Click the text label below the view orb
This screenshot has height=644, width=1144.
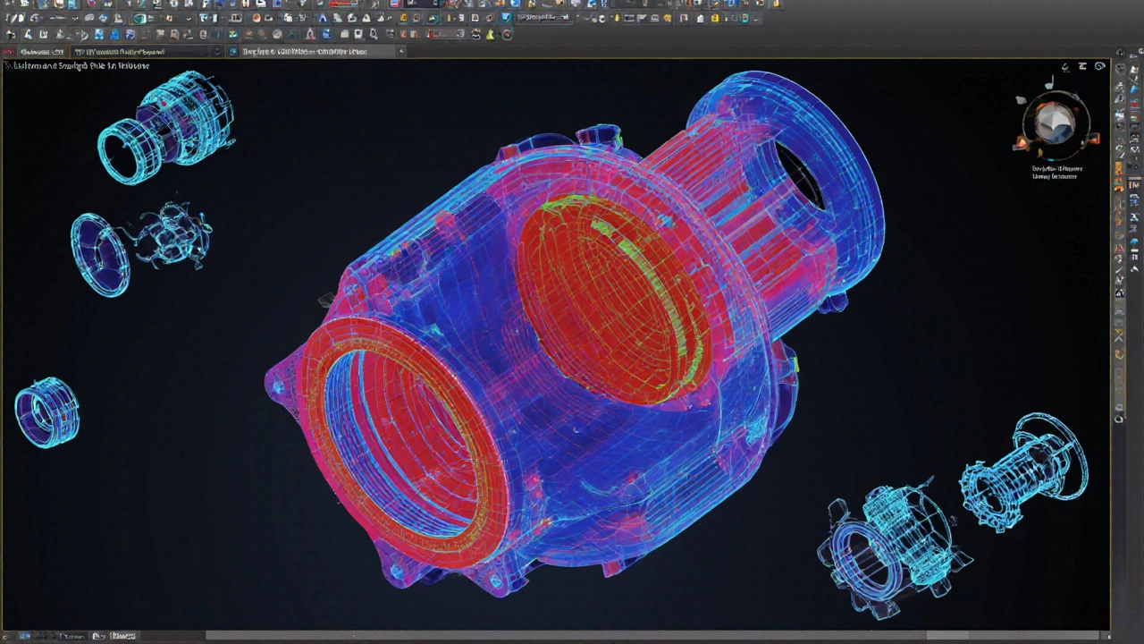1056,173
